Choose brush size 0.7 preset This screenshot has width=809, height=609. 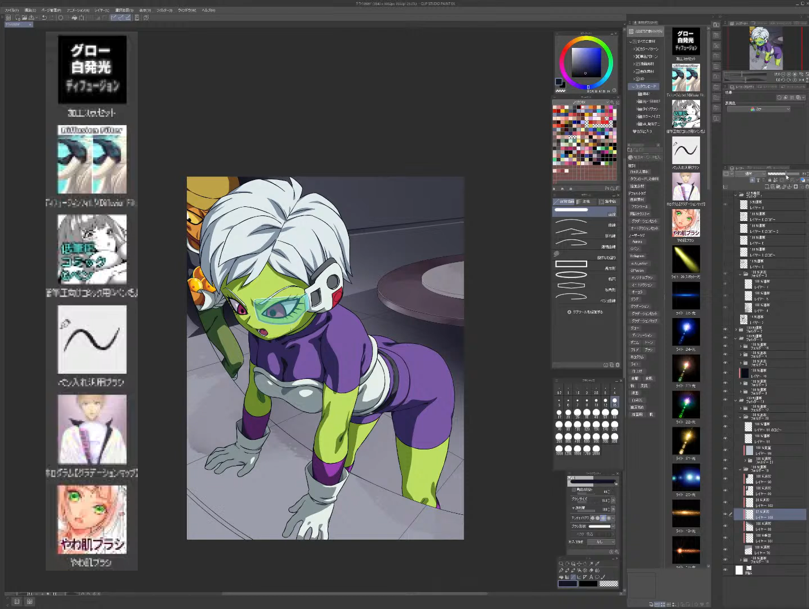(x=559, y=390)
